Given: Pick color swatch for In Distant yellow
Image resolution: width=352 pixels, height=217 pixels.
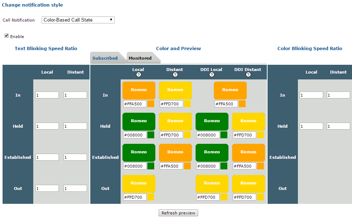Looking at the screenshot, I should click(x=187, y=104).
